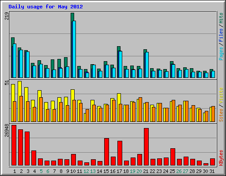Select the Sites/Visits legend label
Image resolution: width=226 pixels, height=176 pixels.
pos(221,105)
